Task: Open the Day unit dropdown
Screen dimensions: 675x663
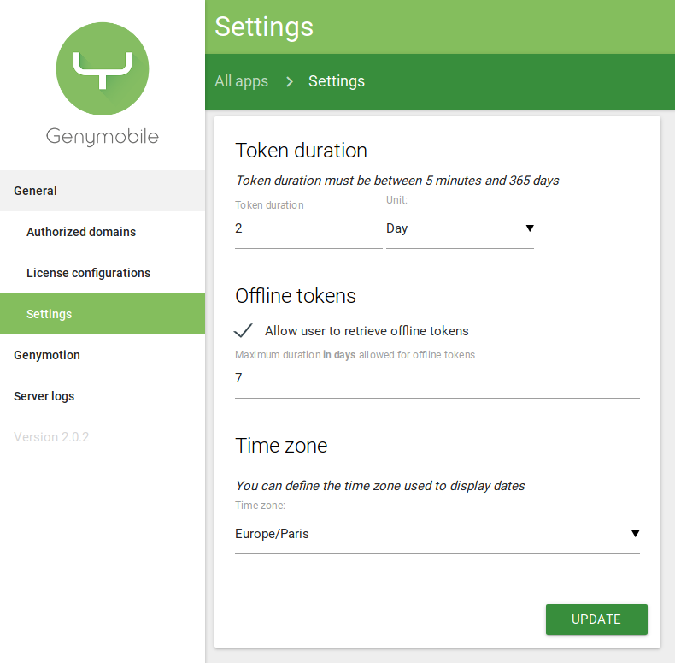Action: click(x=459, y=229)
